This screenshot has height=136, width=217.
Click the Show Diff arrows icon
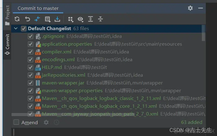tap(37, 19)
